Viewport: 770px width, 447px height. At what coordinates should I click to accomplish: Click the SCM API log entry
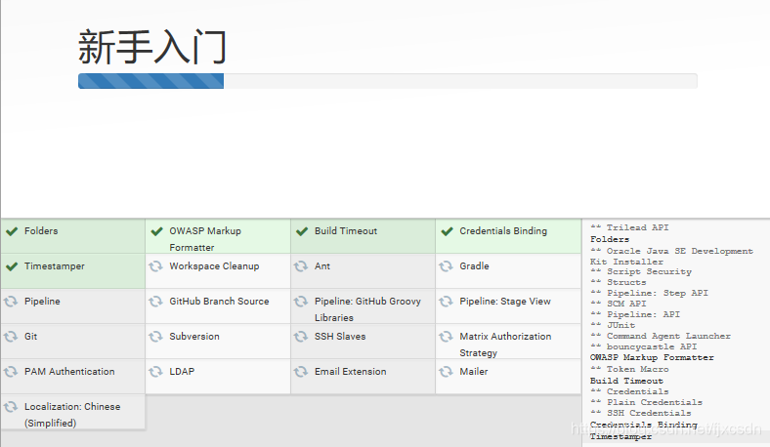(619, 305)
